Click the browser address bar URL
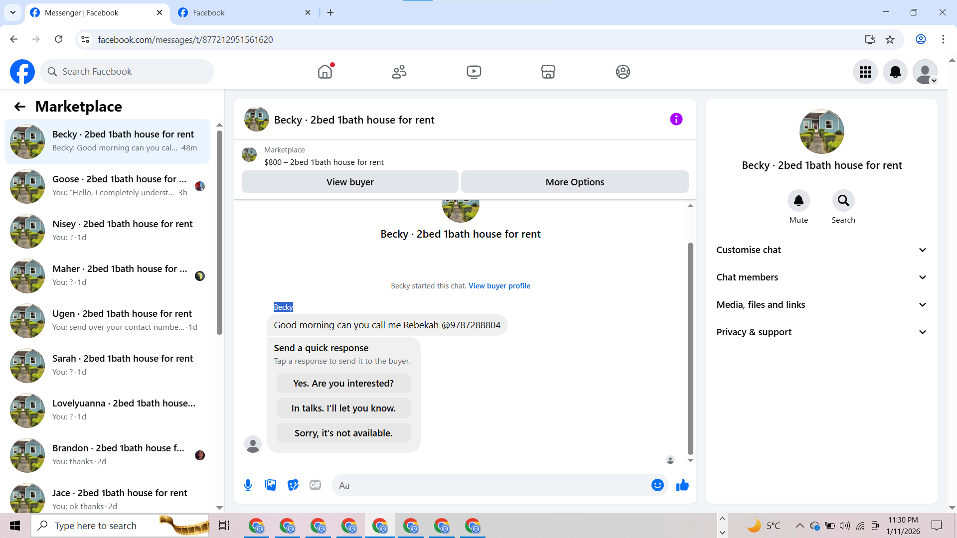This screenshot has width=957, height=538. pyautogui.click(x=185, y=39)
